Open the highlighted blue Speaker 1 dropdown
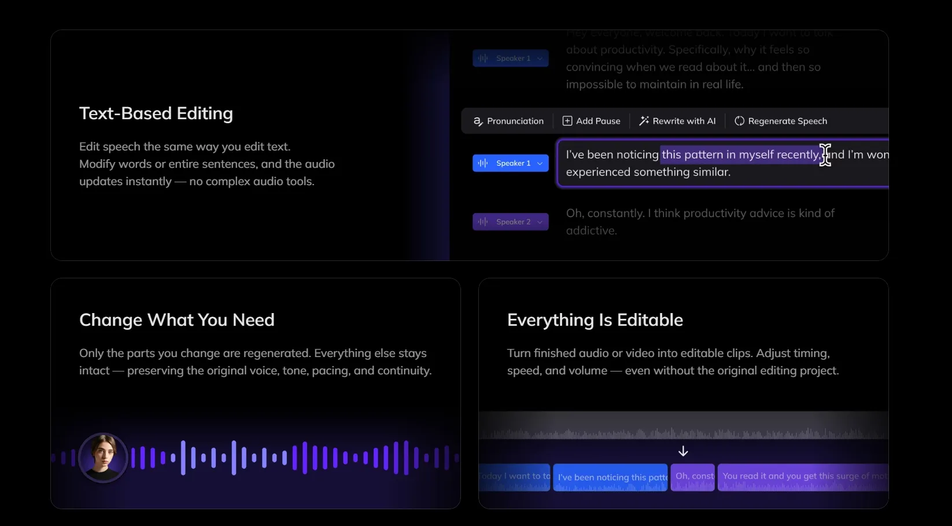The image size is (952, 526). (510, 163)
